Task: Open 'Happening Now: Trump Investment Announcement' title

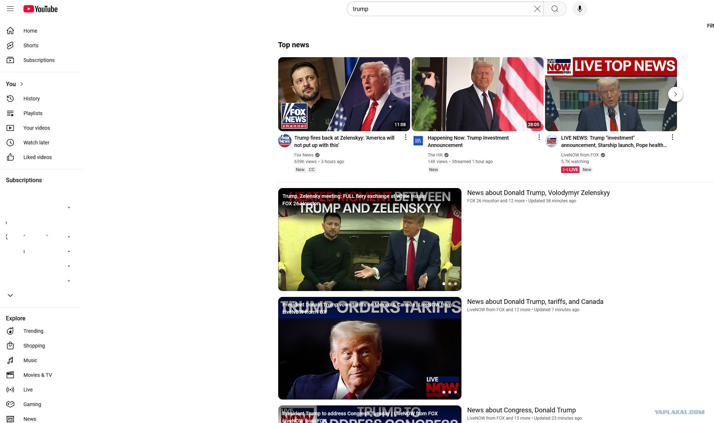Action: click(468, 141)
